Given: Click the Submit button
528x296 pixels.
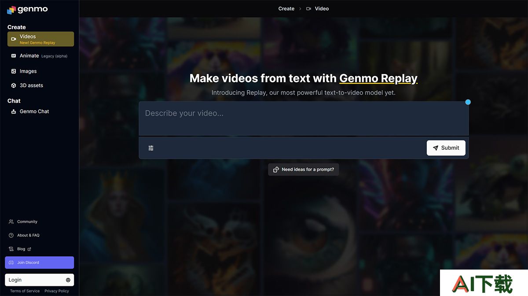Looking at the screenshot, I should [446, 148].
